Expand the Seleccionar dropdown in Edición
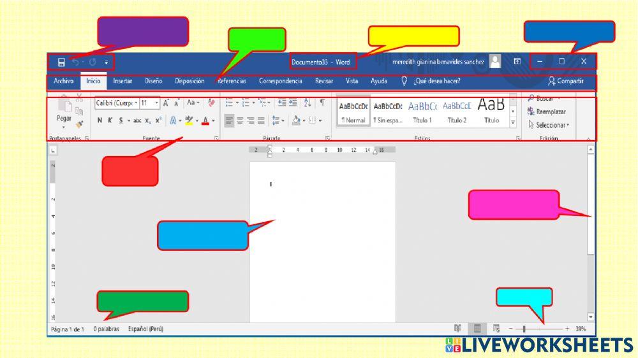The width and height of the screenshot is (638, 358). coord(552,125)
